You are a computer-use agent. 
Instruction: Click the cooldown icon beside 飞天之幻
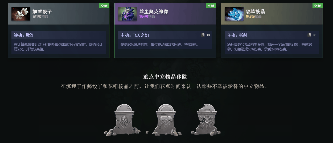[x=203, y=35]
